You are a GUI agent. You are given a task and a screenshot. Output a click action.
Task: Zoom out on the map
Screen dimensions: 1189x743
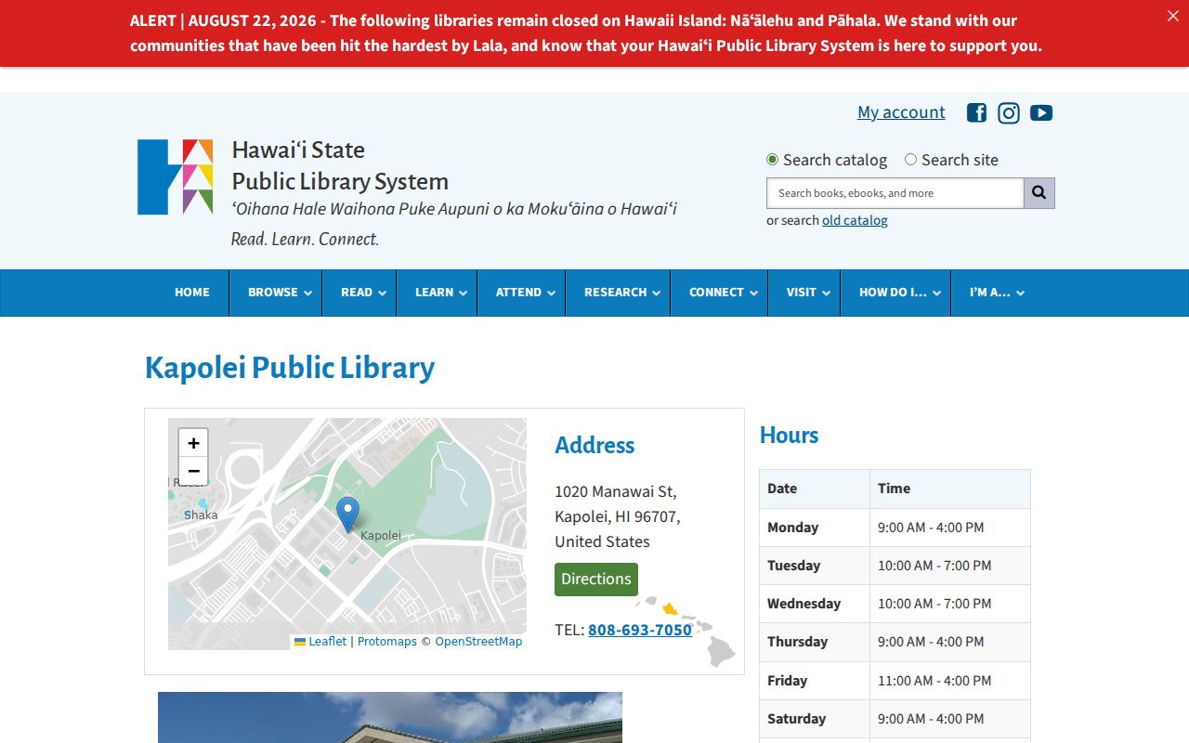(x=193, y=471)
